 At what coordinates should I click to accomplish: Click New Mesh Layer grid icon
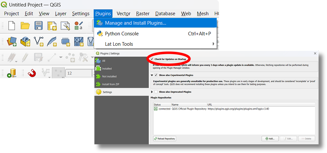pos(79,41)
